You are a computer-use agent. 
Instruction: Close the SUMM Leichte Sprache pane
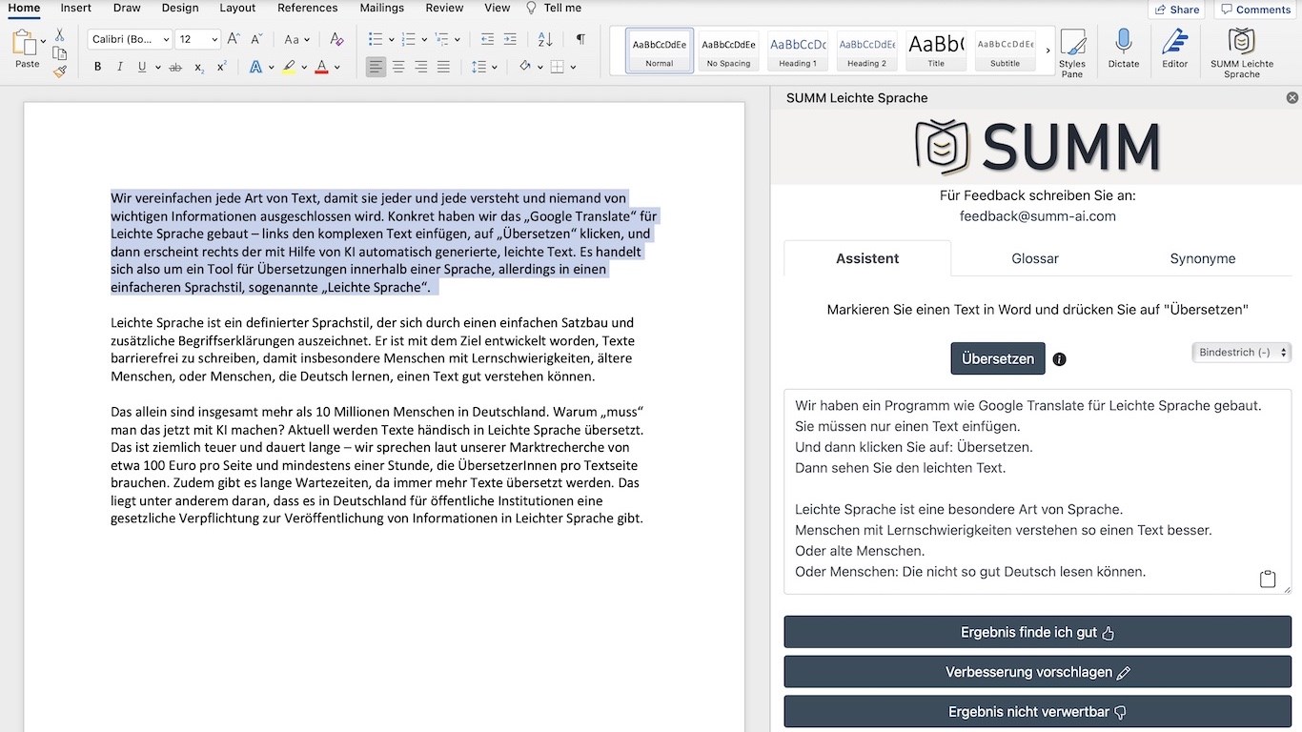tap(1292, 97)
